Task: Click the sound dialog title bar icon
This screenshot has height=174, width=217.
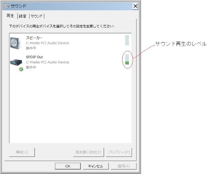Action: click(x=6, y=6)
